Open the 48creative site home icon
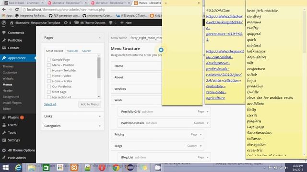Image resolution: width=307 pixels, height=172 pixels. point(12,22)
